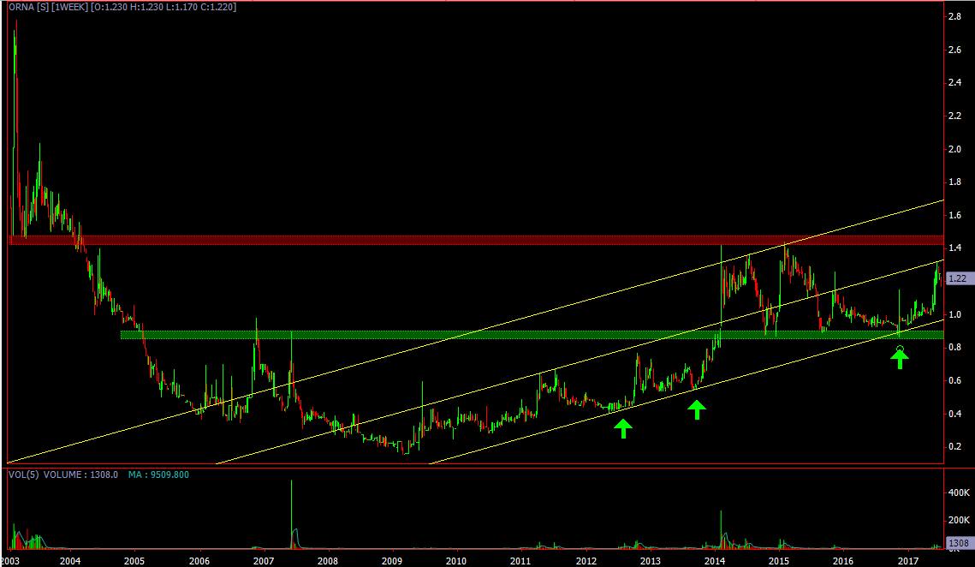Click the 2.6 price axis label

pos(954,50)
